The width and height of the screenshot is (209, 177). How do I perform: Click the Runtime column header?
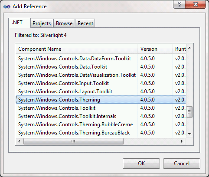tap(179, 49)
